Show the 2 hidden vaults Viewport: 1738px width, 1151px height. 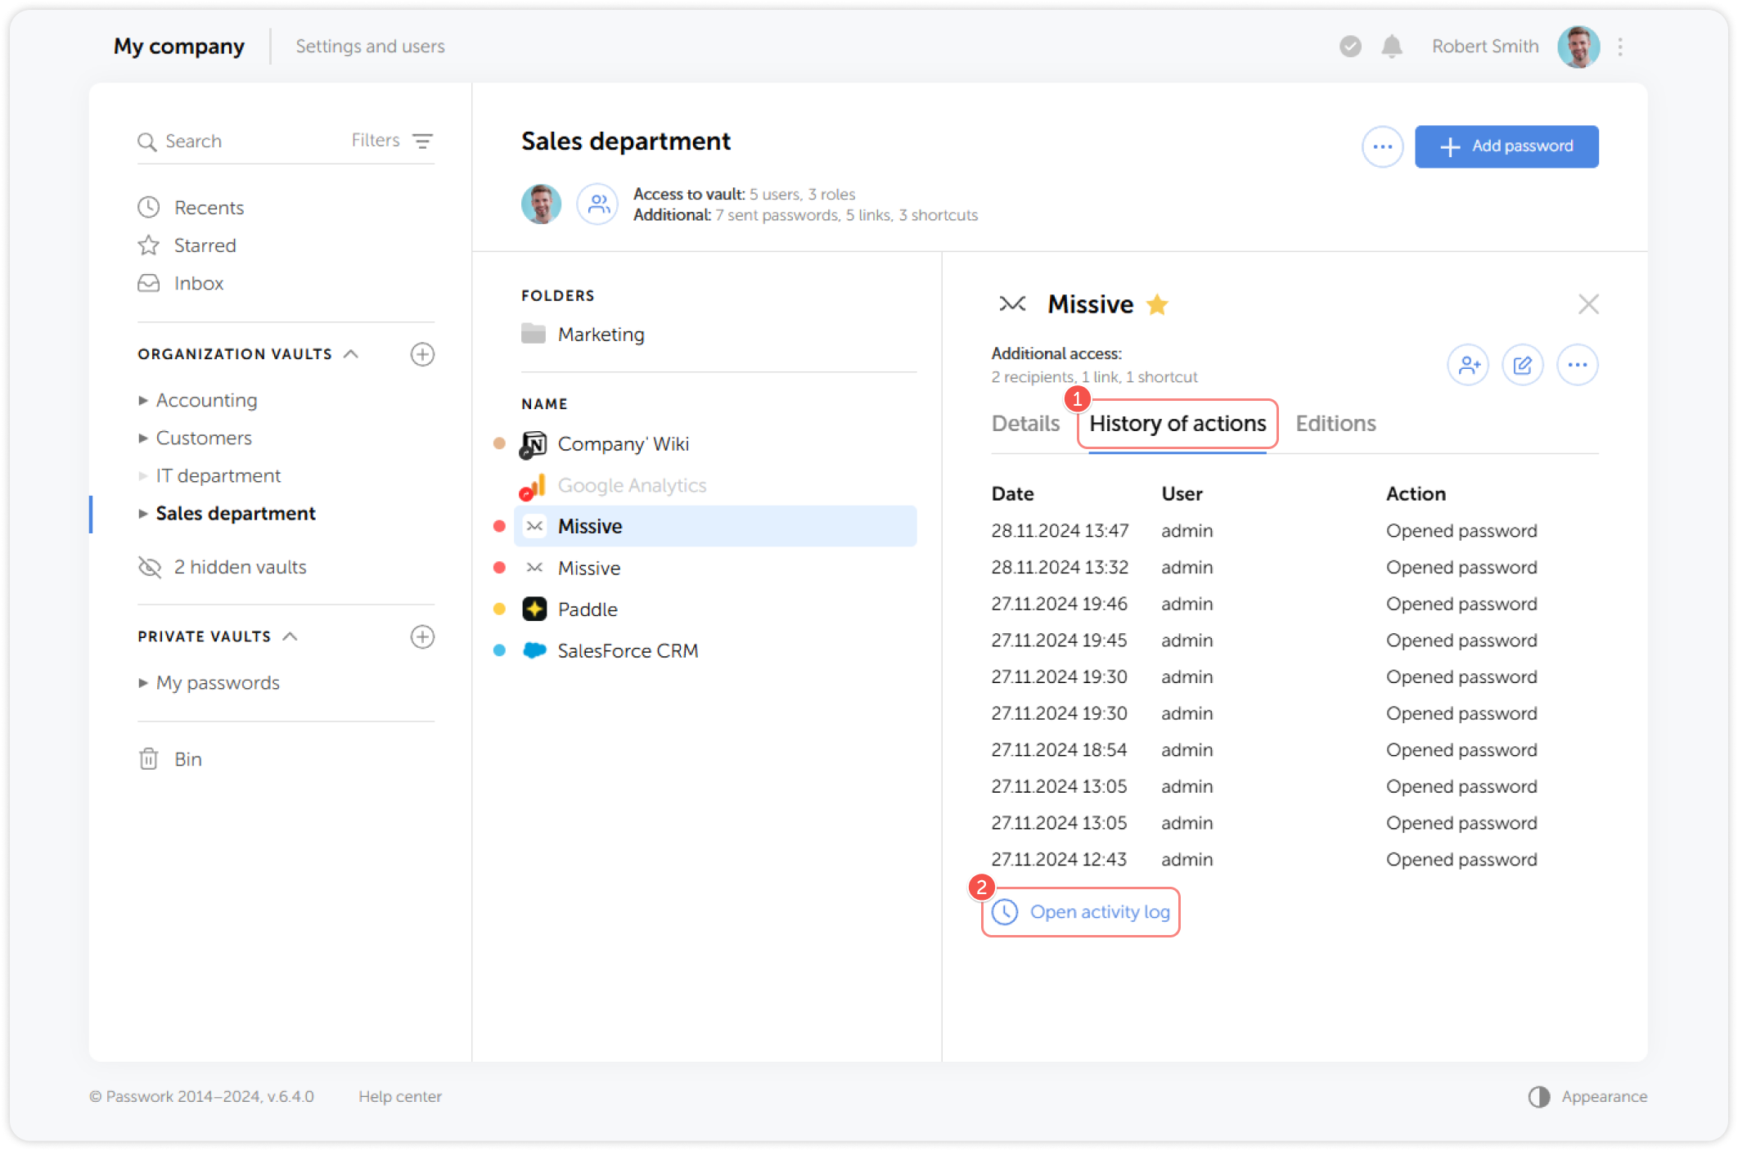239,566
